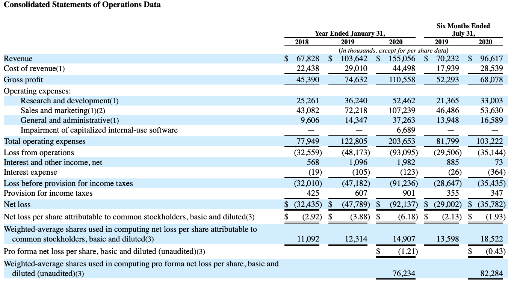
Task: Click provision for income taxes value 607
Action: (x=361, y=193)
